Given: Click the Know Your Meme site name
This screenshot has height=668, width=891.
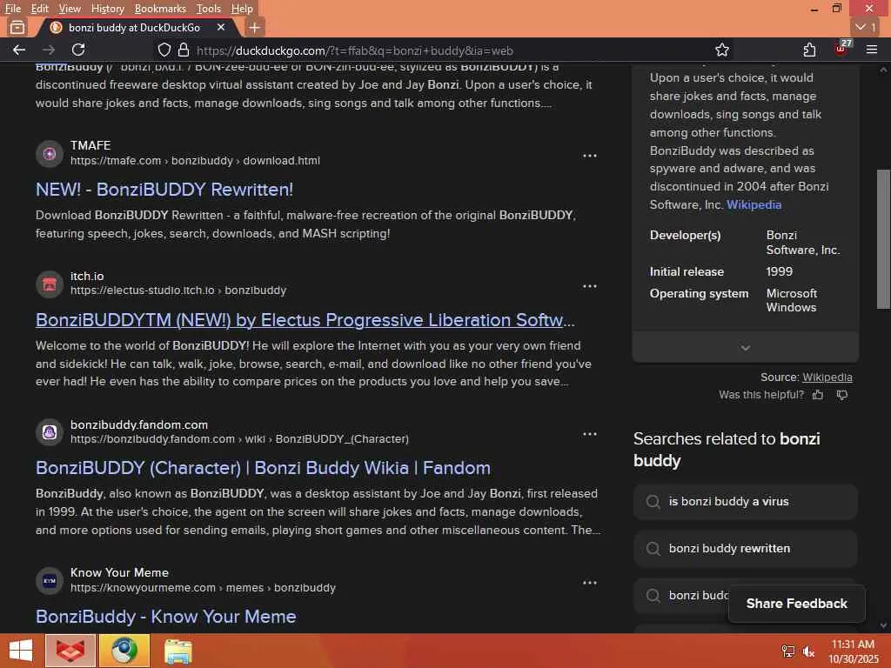Looking at the screenshot, I should 119,572.
